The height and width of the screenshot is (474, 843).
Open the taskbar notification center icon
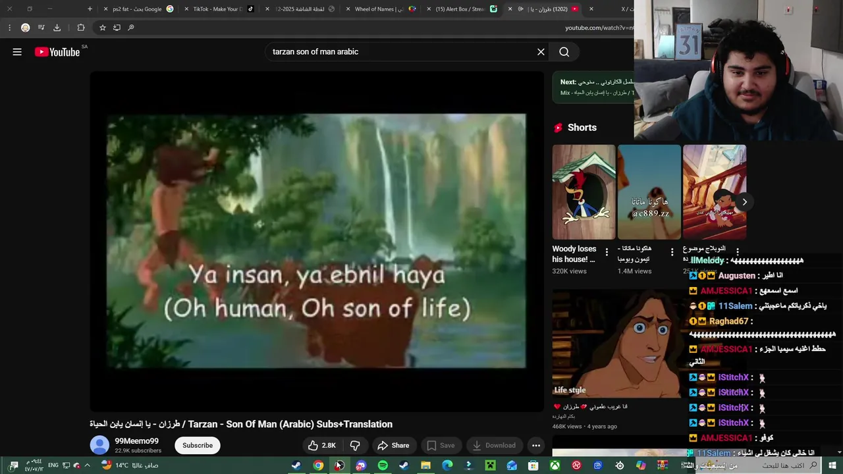pos(14,465)
